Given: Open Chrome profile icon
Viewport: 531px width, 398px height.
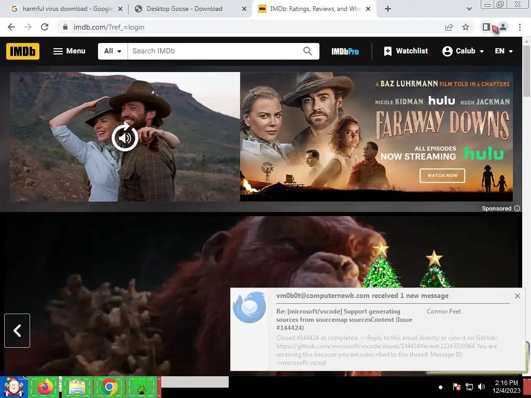Looking at the screenshot, I should pos(503,27).
